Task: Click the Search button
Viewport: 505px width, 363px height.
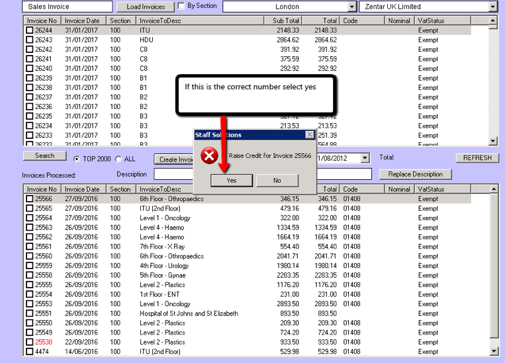Action: pos(44,156)
